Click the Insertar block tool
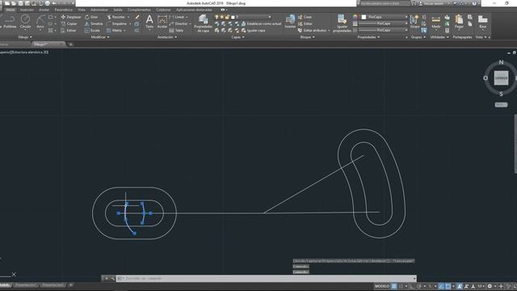The width and height of the screenshot is (517, 291). coord(290,22)
